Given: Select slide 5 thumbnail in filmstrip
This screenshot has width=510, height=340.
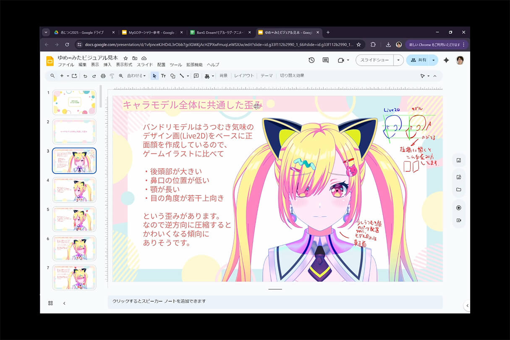Looking at the screenshot, I should coord(74,219).
